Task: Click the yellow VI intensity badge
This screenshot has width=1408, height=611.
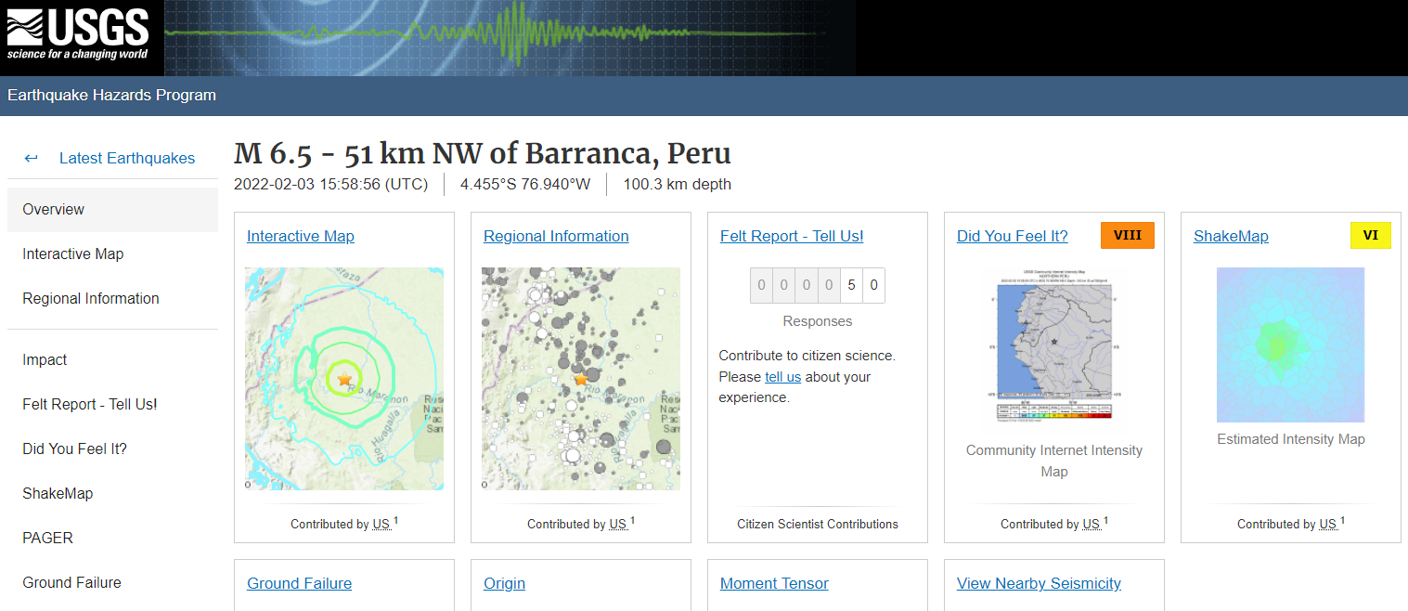Action: coord(1371,236)
